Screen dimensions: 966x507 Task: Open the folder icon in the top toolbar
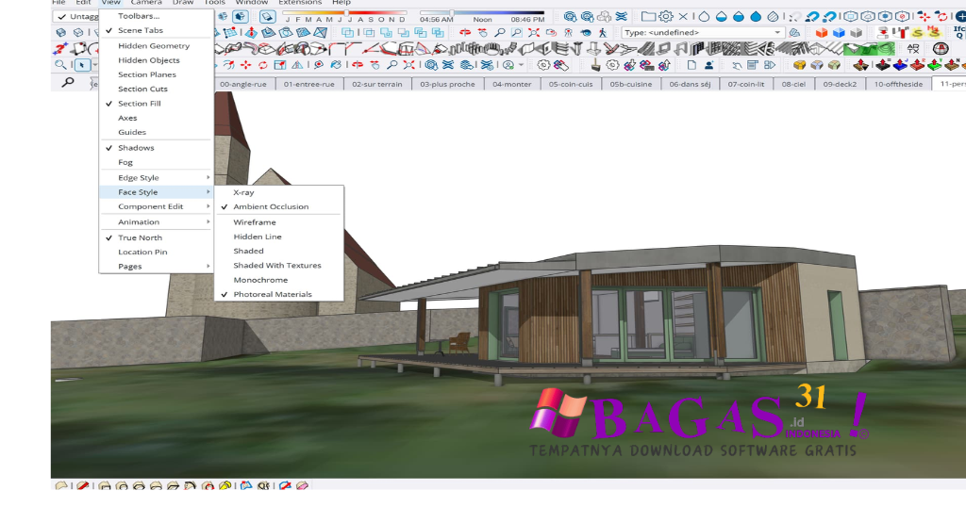click(648, 17)
